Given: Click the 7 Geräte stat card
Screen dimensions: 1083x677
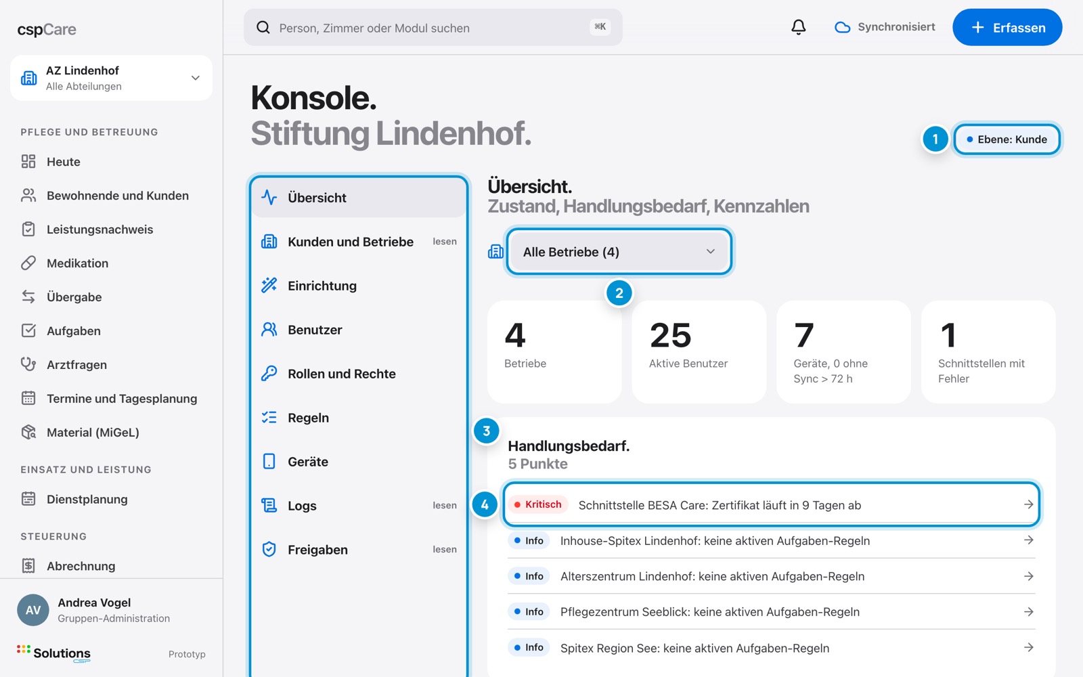Looking at the screenshot, I should [x=843, y=351].
